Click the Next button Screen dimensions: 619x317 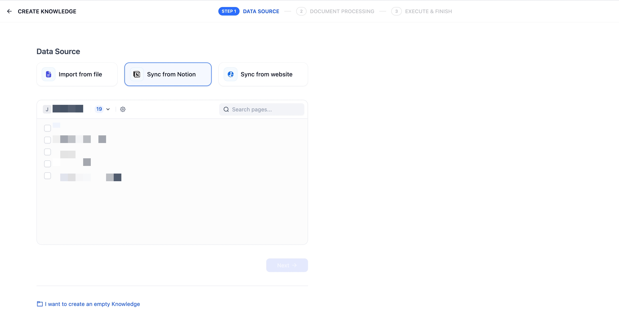point(287,265)
